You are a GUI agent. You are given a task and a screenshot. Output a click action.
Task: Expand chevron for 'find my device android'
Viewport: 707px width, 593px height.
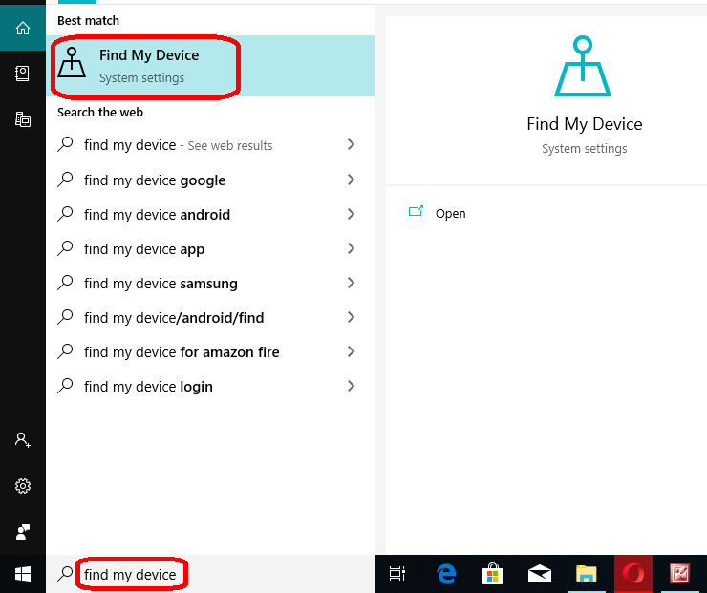pos(352,214)
